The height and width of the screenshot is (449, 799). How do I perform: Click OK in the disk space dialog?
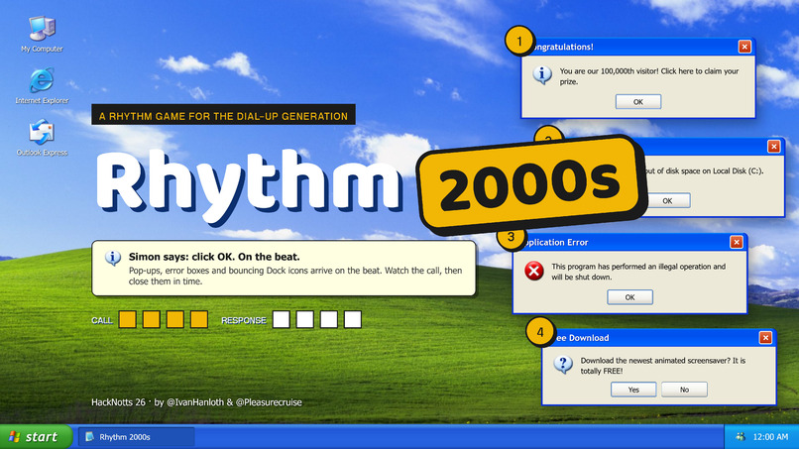(667, 201)
